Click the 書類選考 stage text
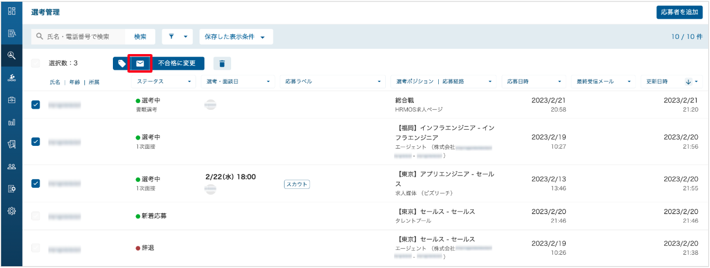 pyautogui.click(x=146, y=109)
